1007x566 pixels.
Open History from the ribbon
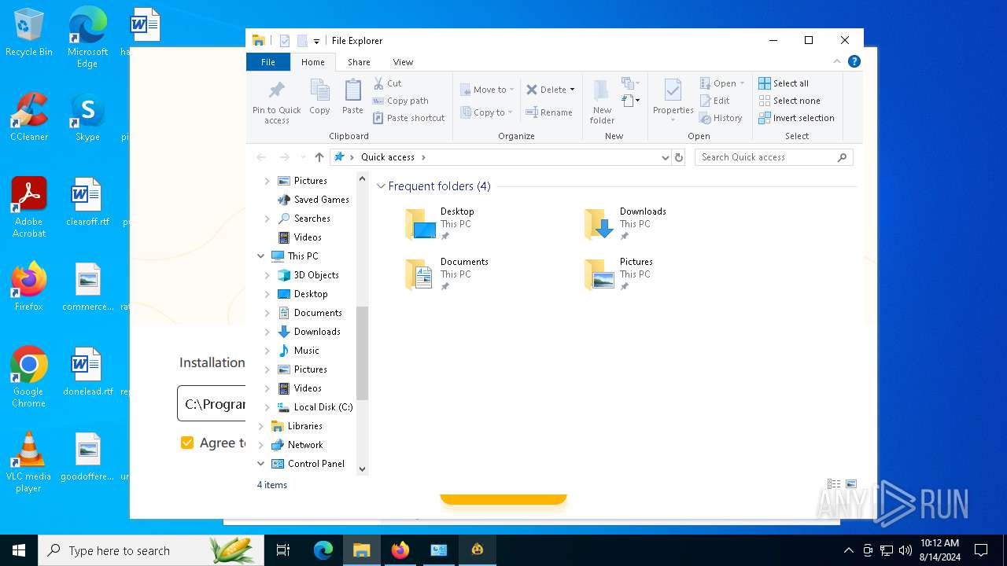tap(721, 118)
